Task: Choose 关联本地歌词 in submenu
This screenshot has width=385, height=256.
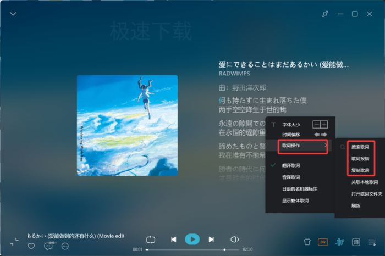Action: 364,182
